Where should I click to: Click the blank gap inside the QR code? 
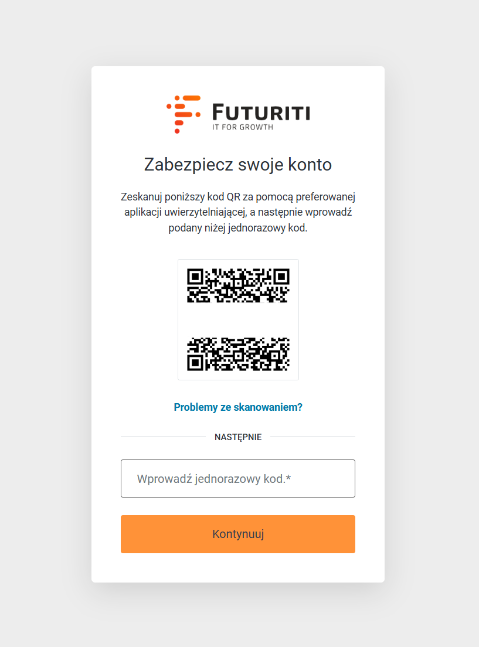(238, 319)
